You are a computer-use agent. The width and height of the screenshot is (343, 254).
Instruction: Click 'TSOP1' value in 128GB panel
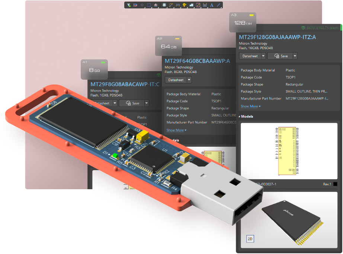click(x=291, y=77)
